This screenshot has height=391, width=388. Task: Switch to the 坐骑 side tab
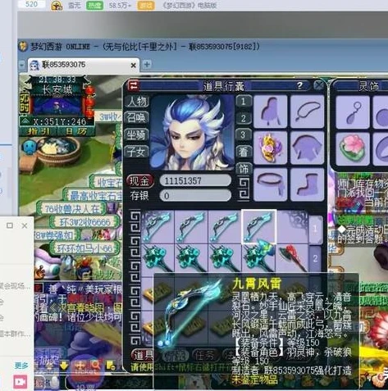point(137,134)
